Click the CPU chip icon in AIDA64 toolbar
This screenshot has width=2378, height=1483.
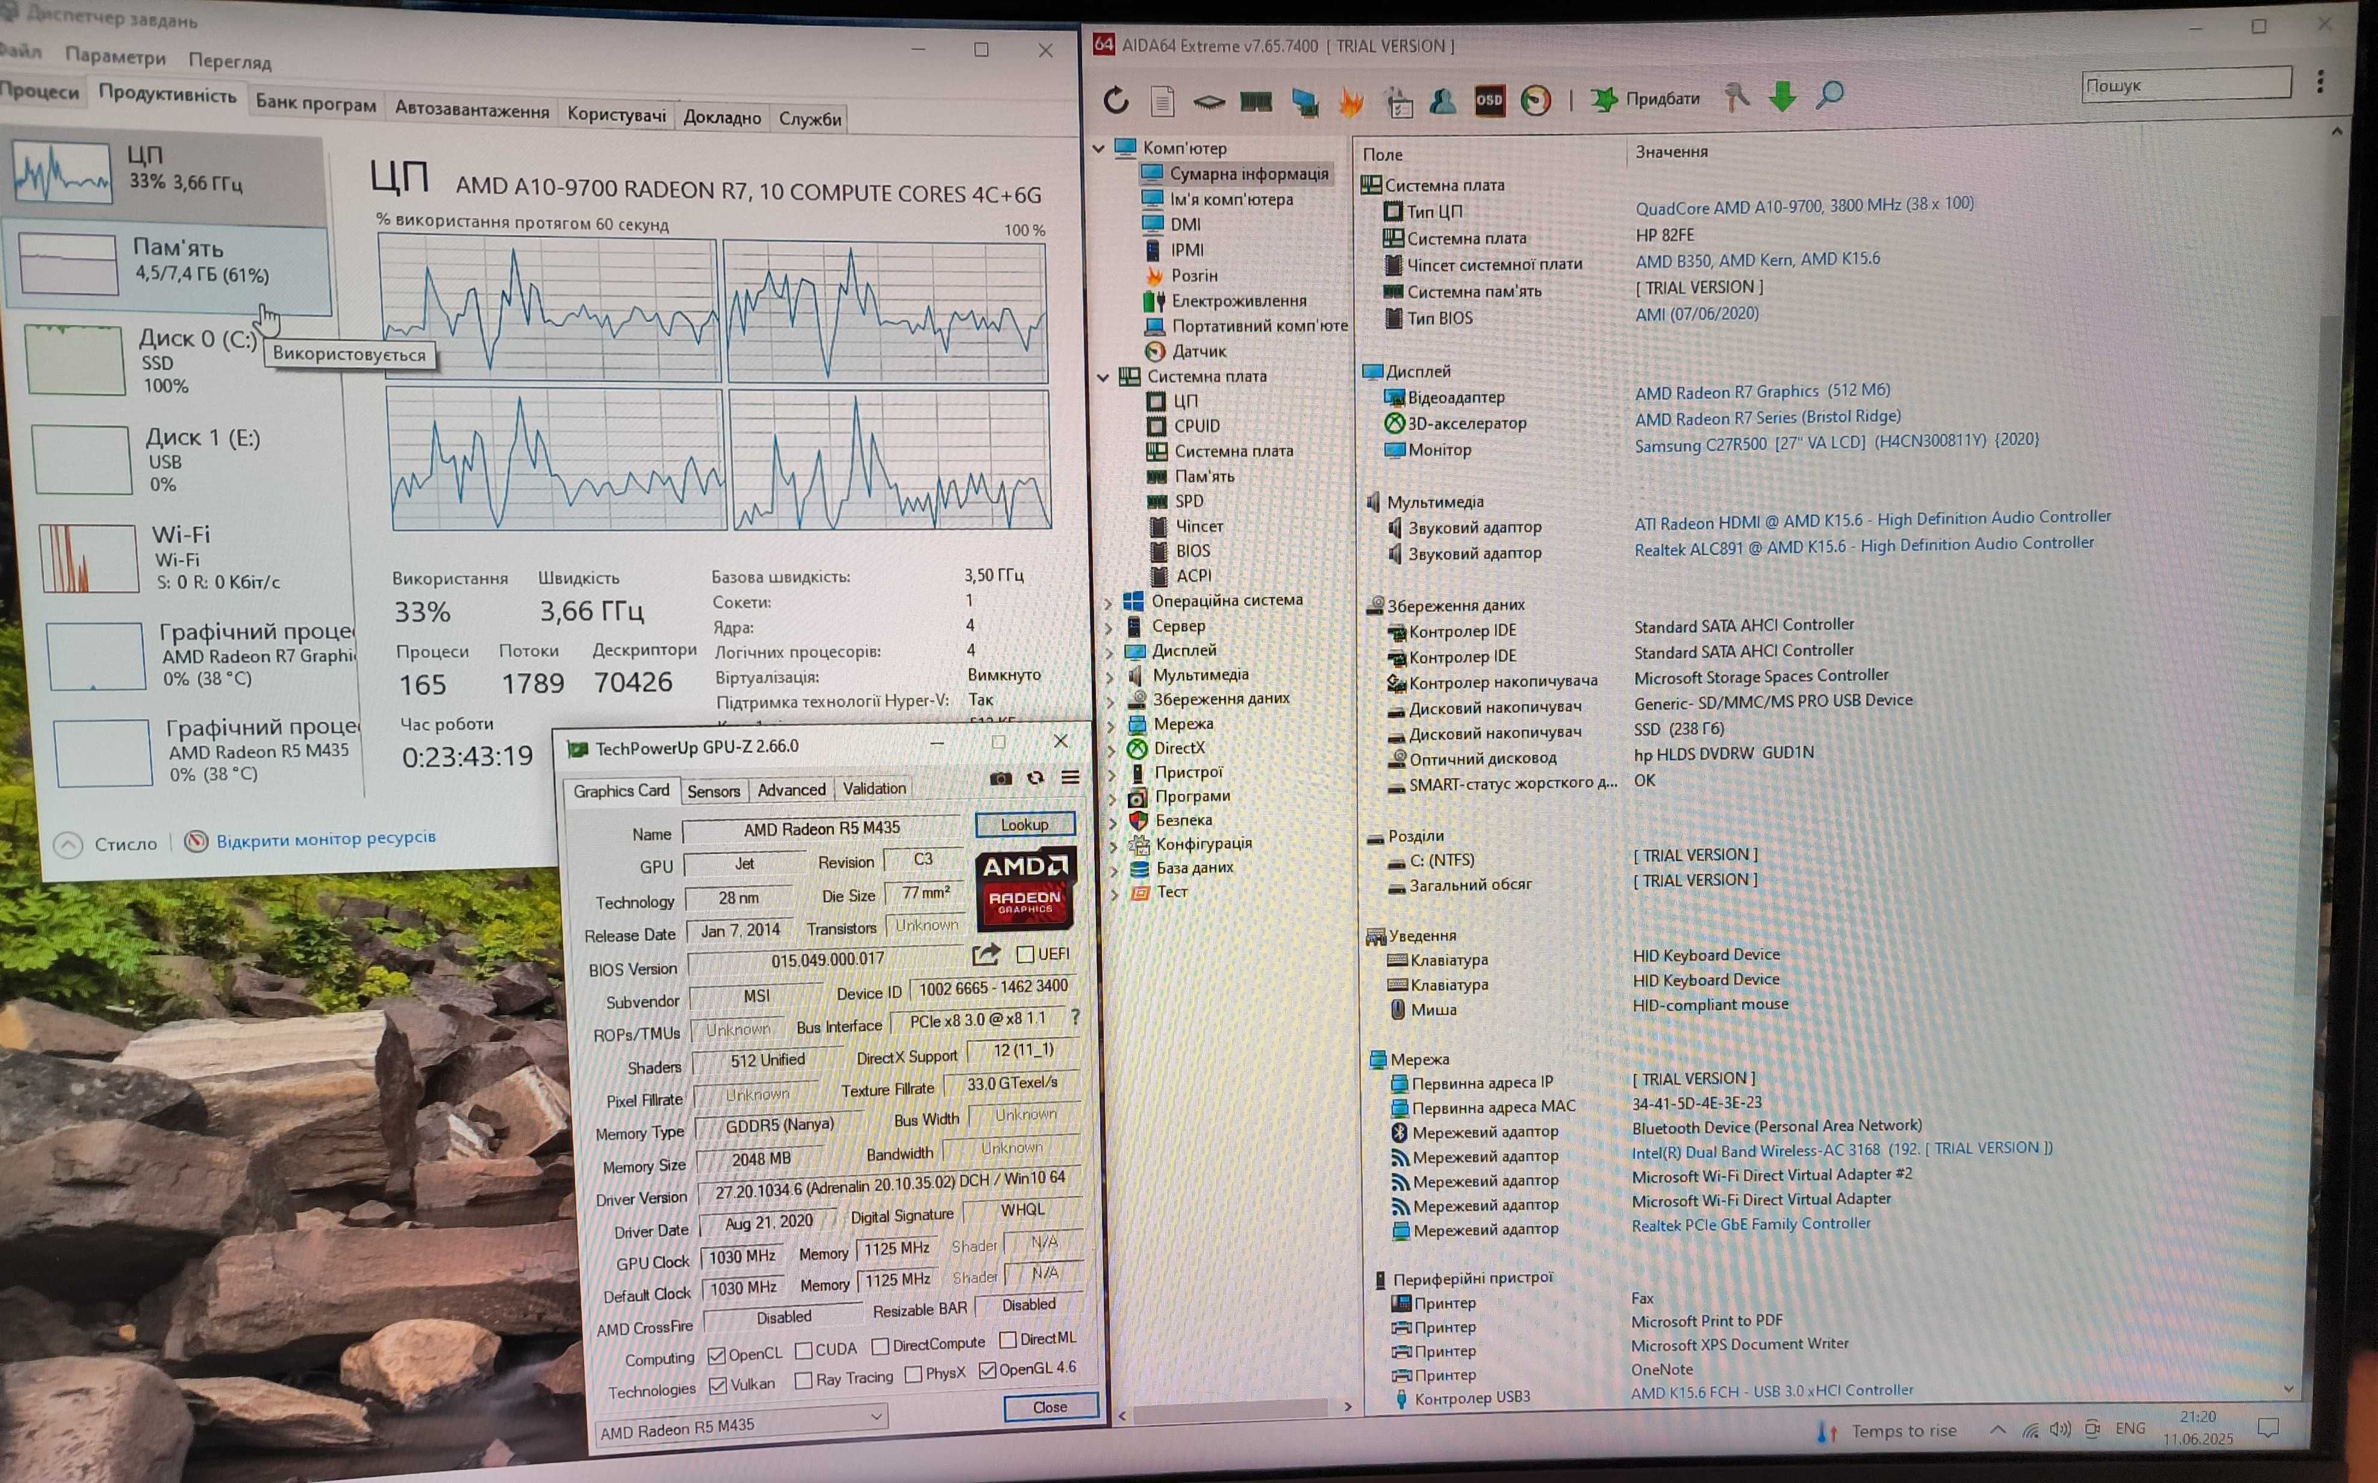click(x=1209, y=101)
